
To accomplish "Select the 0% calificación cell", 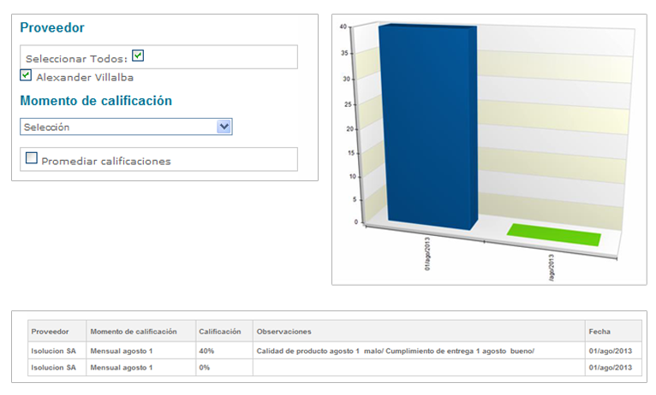I will (205, 368).
